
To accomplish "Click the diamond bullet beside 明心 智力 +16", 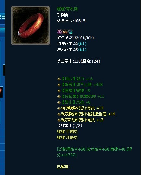I will click(59, 79).
